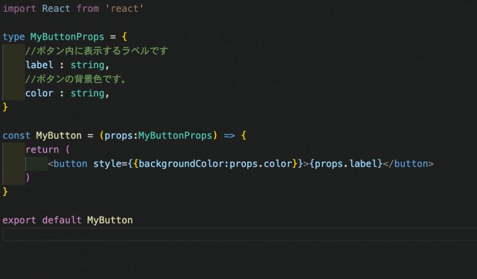Click the comment above the color property
This screenshot has height=279, width=477.
[x=85, y=79]
